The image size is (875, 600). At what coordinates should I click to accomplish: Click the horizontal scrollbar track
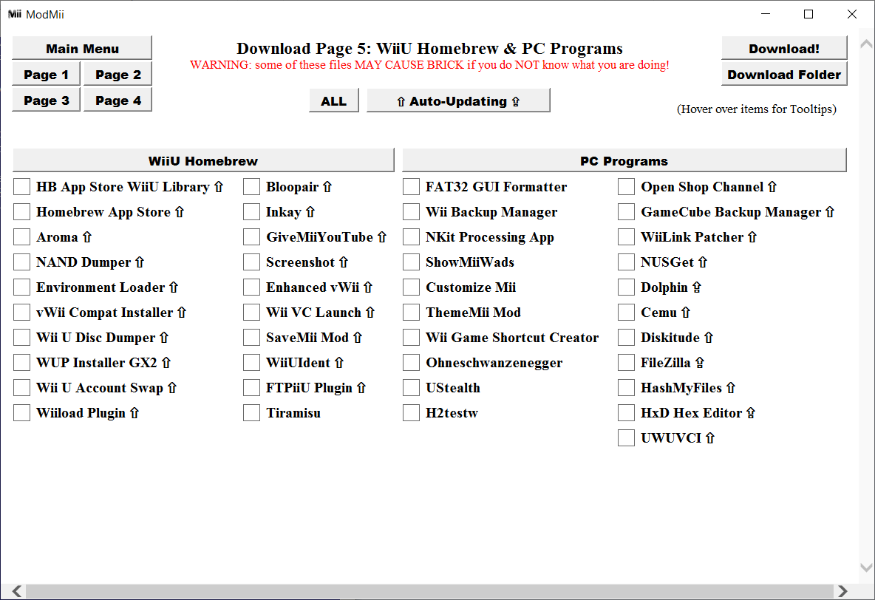click(429, 591)
